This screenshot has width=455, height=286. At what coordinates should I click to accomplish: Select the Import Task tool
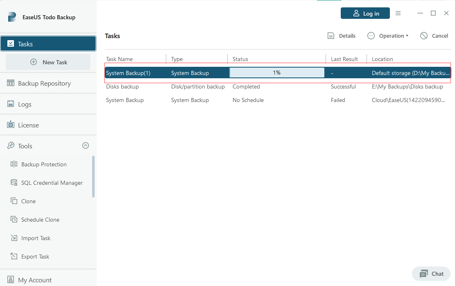coord(36,238)
